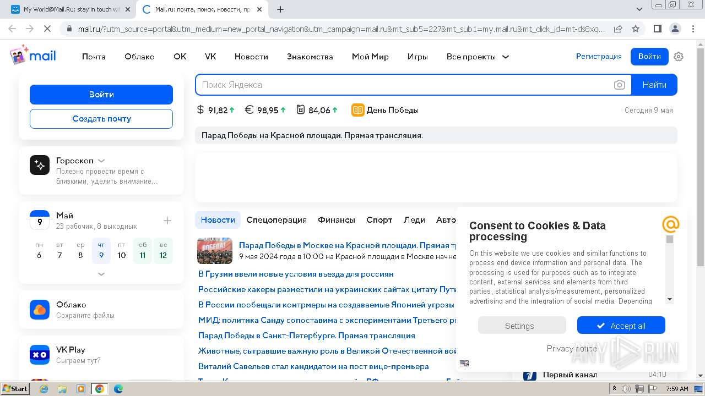The image size is (705, 396).
Task: Click the calendar icon showing 9
Action: click(40, 220)
